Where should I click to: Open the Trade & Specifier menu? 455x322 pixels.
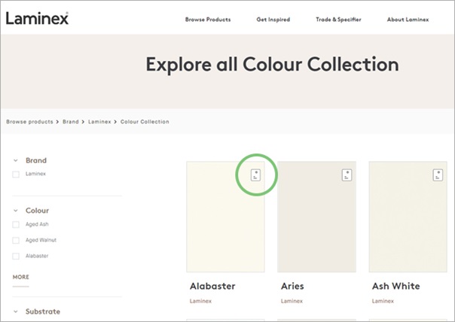click(339, 20)
